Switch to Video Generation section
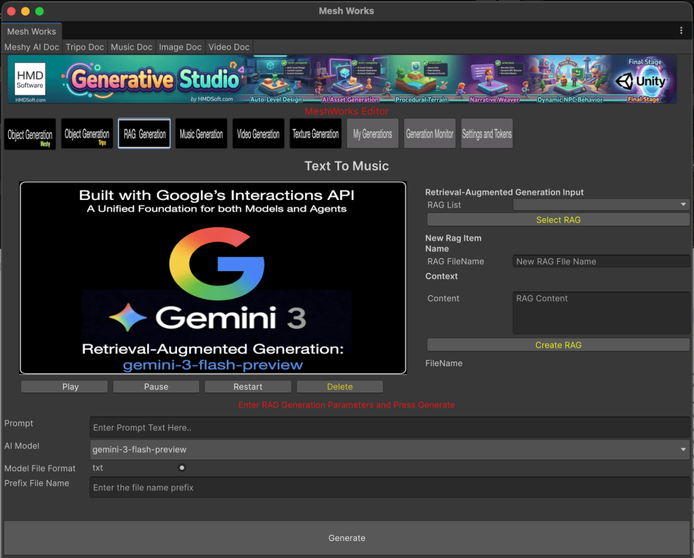 258,134
